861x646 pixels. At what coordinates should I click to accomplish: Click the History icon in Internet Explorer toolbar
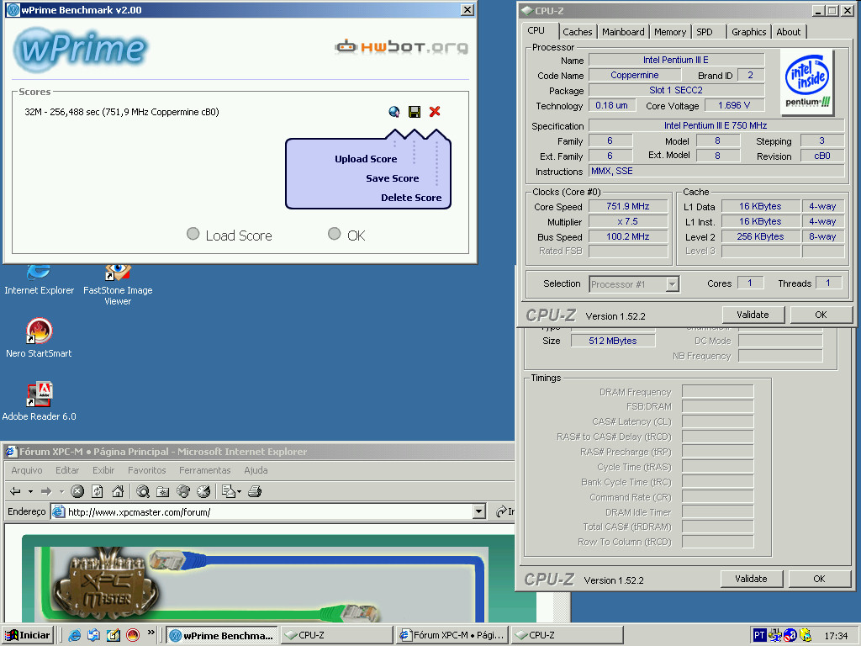pyautogui.click(x=203, y=491)
